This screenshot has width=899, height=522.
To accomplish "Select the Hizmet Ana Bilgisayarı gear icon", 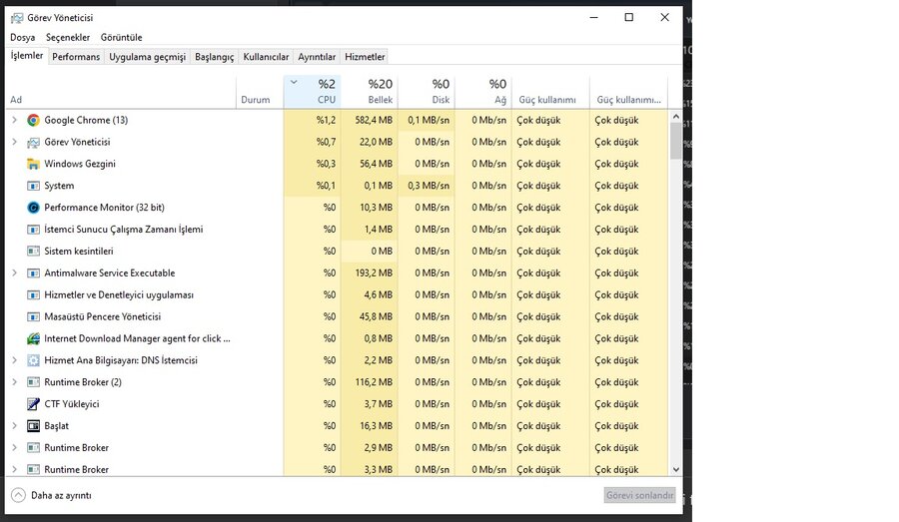I will click(x=33, y=360).
